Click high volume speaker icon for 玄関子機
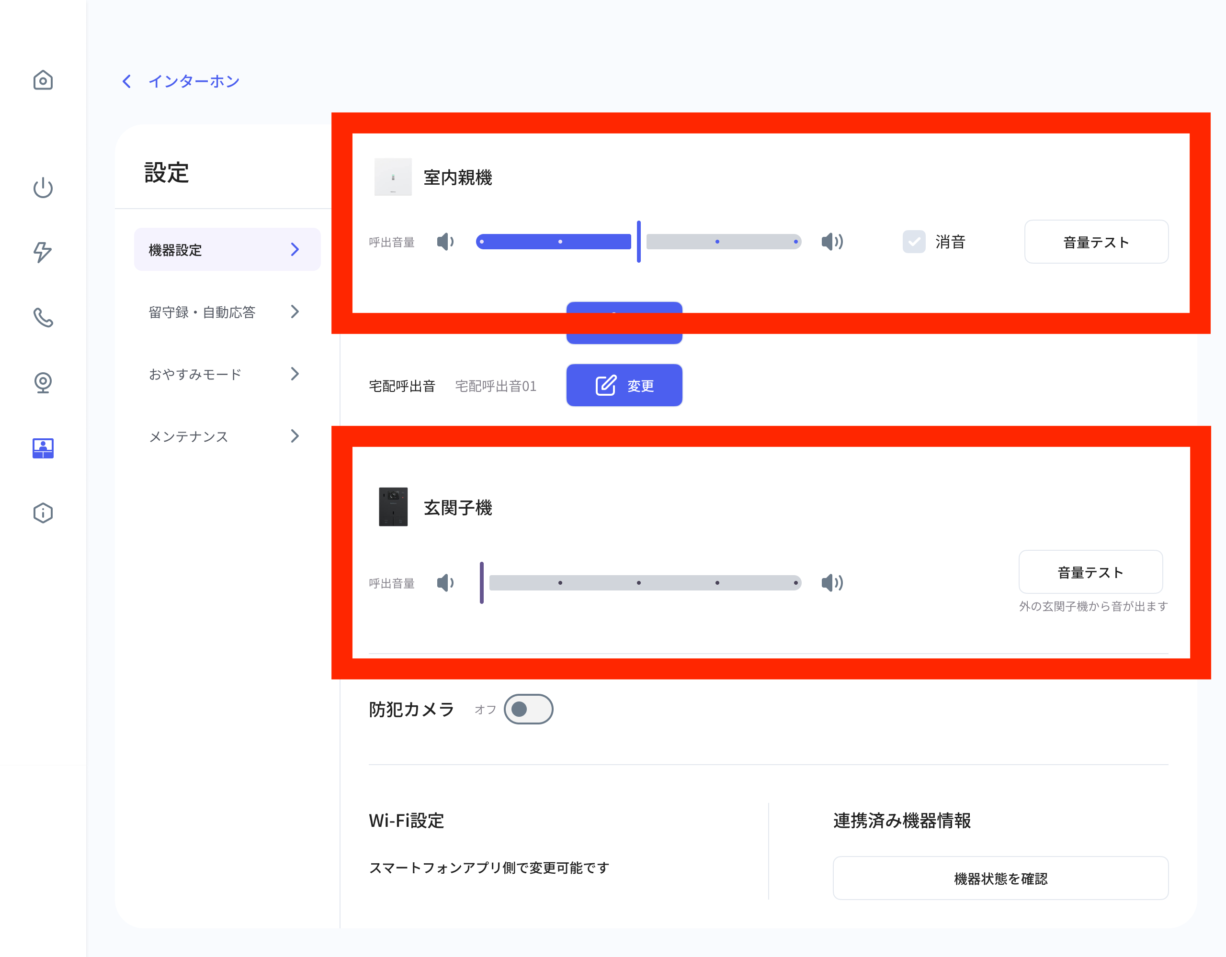Image resolution: width=1226 pixels, height=957 pixels. tap(832, 583)
